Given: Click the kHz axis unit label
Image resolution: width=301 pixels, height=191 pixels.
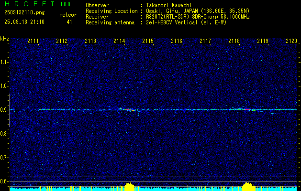Looking at the screenshot, I should coord(4,39).
